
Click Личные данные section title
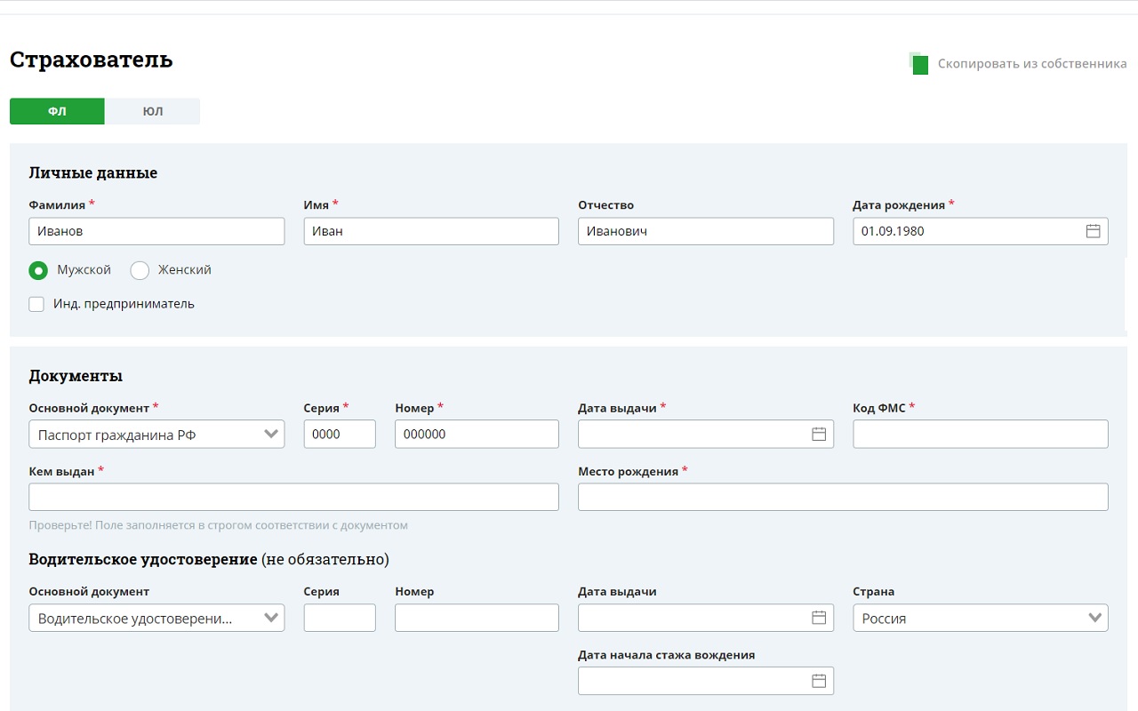pyautogui.click(x=93, y=173)
